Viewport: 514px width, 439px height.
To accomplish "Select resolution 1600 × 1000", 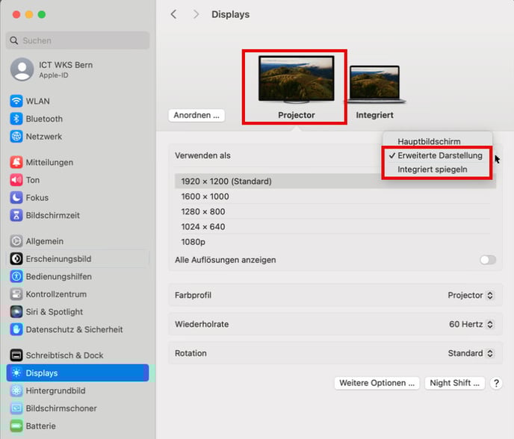I will click(335, 196).
